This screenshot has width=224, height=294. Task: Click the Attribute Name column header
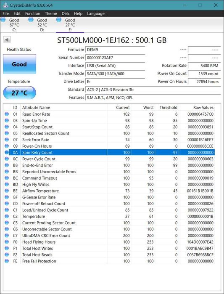pyautogui.click(x=64, y=107)
